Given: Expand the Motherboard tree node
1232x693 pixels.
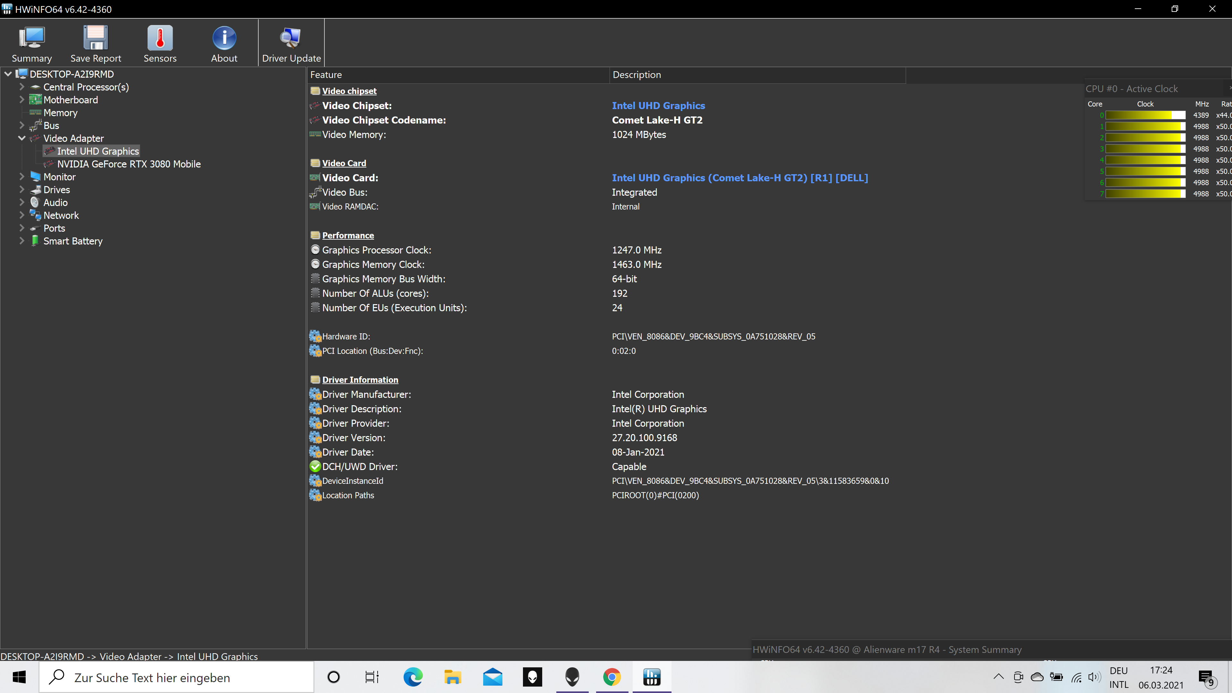Looking at the screenshot, I should [21, 99].
